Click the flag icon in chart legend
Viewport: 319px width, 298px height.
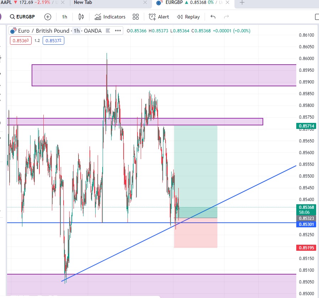(108, 31)
